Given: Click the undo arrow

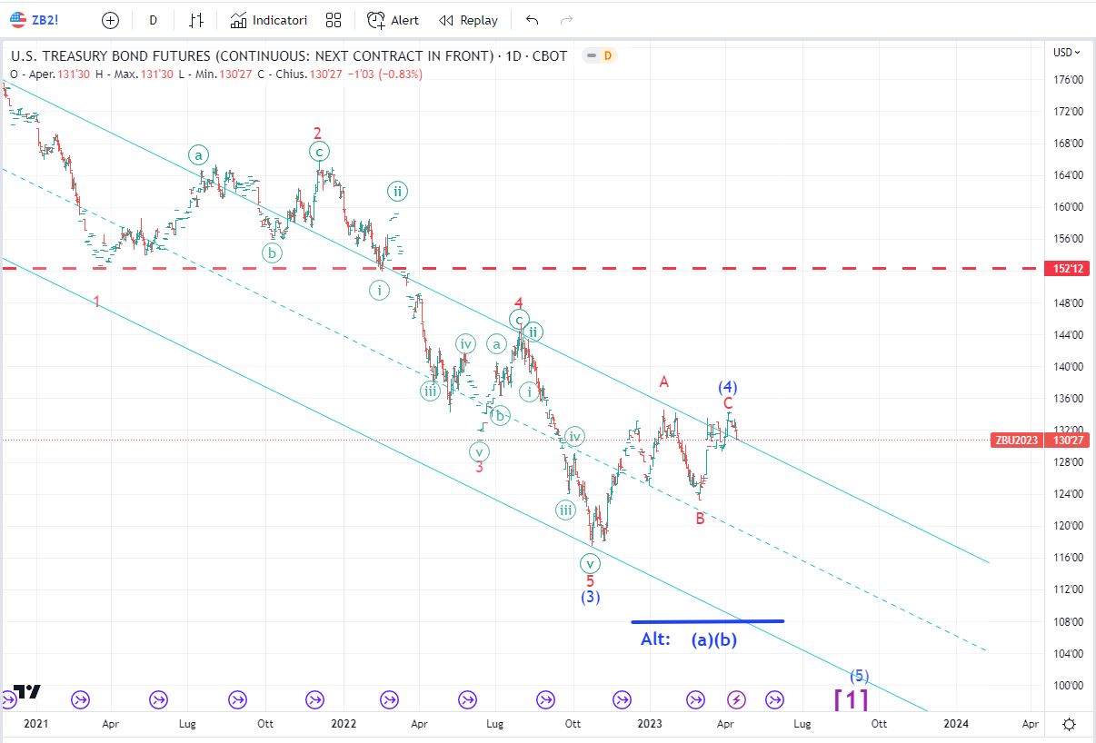Looking at the screenshot, I should click(533, 20).
